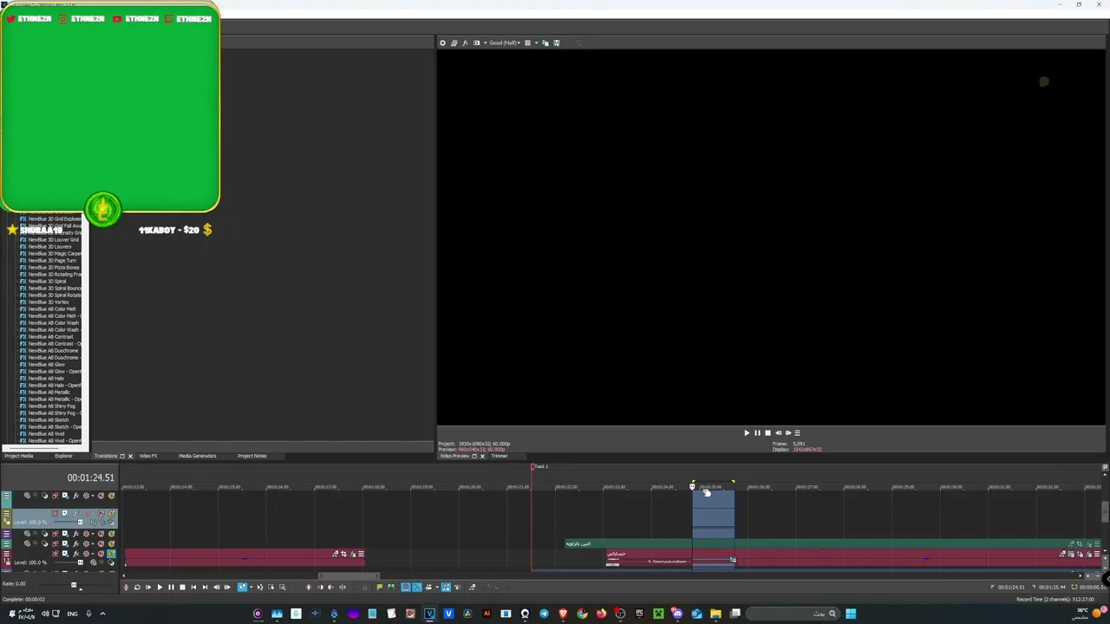Stop video in the preview window
The image size is (1110, 624).
(x=767, y=432)
